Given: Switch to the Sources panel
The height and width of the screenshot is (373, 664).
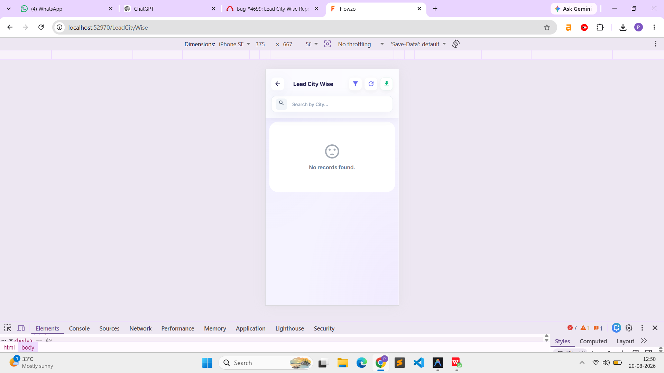Looking at the screenshot, I should [109, 328].
